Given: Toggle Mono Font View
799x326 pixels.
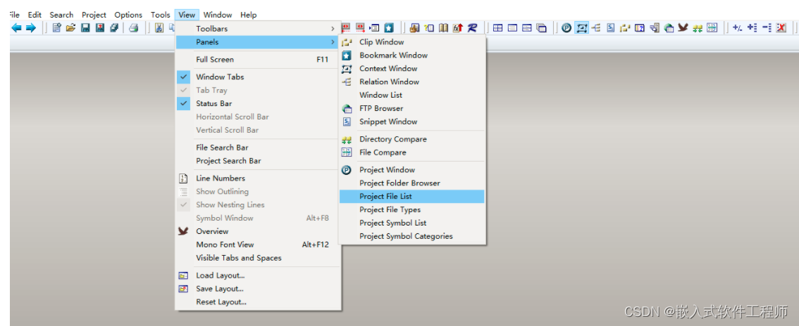Looking at the screenshot, I should click(x=225, y=244).
